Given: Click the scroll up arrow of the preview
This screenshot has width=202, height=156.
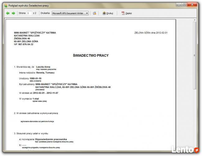Looking at the screenshot, I should coord(195,21).
